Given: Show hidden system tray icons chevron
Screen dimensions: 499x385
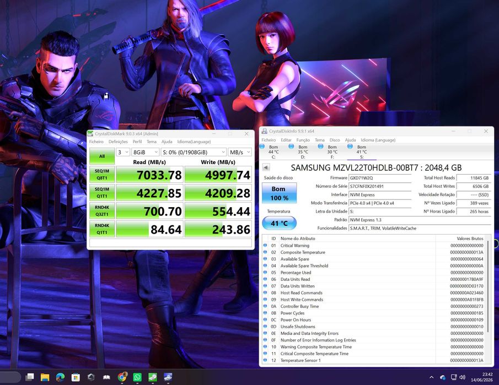Looking at the screenshot, I should click(x=432, y=377).
